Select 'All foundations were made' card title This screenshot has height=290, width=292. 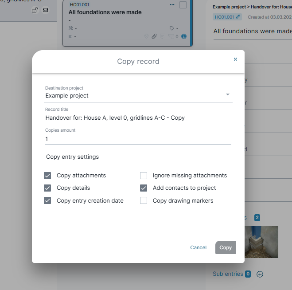(105, 12)
